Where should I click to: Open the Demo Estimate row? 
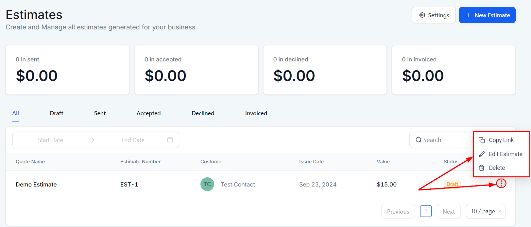coord(260,184)
